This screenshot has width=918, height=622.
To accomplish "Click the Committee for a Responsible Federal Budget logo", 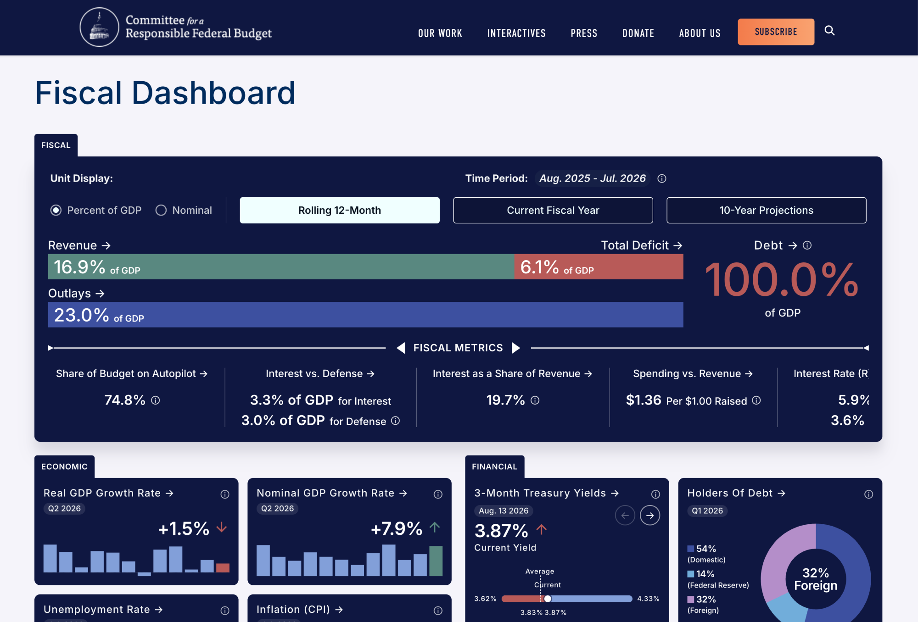I will [176, 27].
